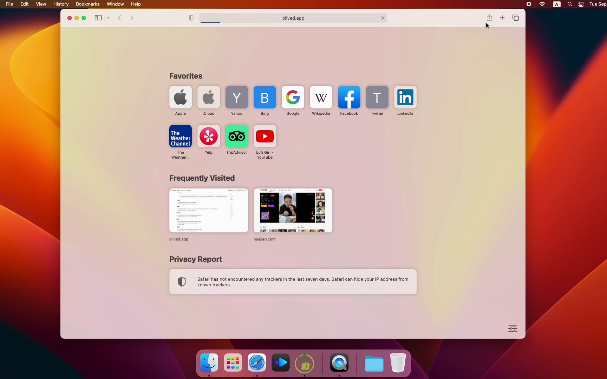This screenshot has width=607, height=379.
Task: Click the olived.app label under Frequently Visited
Action: [179, 239]
